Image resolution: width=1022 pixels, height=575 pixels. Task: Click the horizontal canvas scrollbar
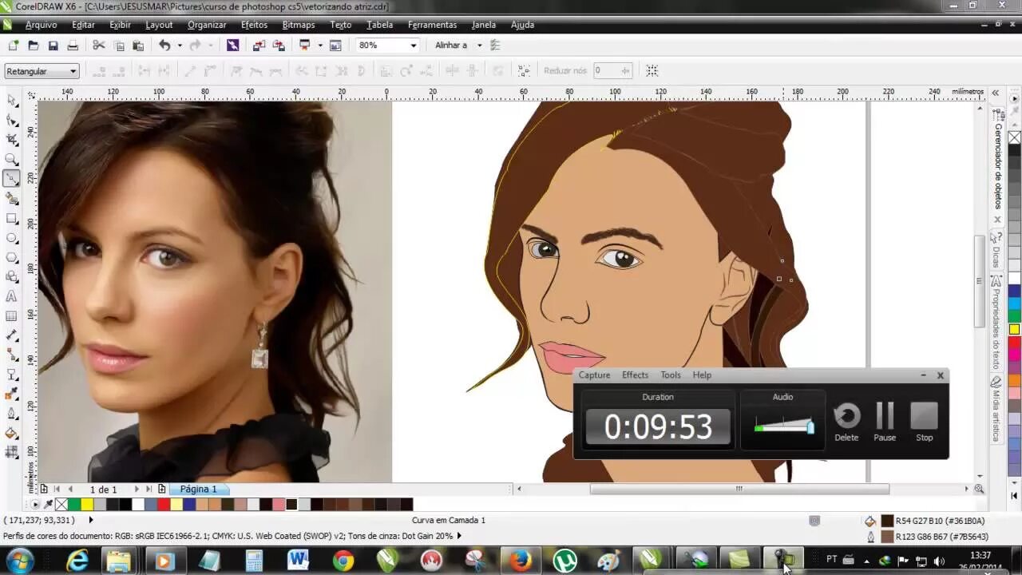click(739, 489)
